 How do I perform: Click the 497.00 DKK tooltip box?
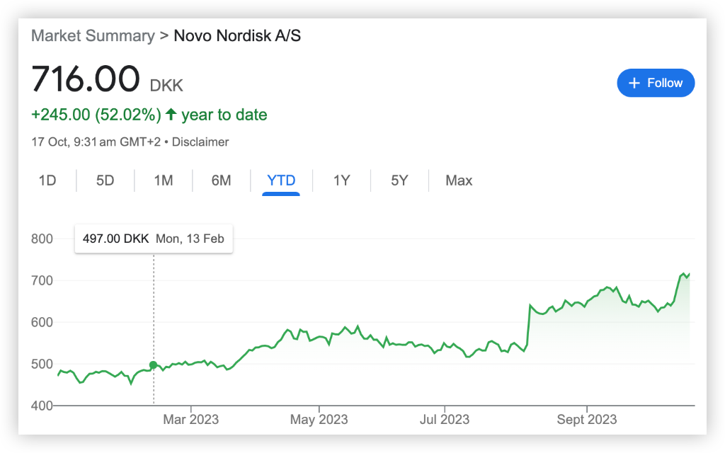[154, 239]
